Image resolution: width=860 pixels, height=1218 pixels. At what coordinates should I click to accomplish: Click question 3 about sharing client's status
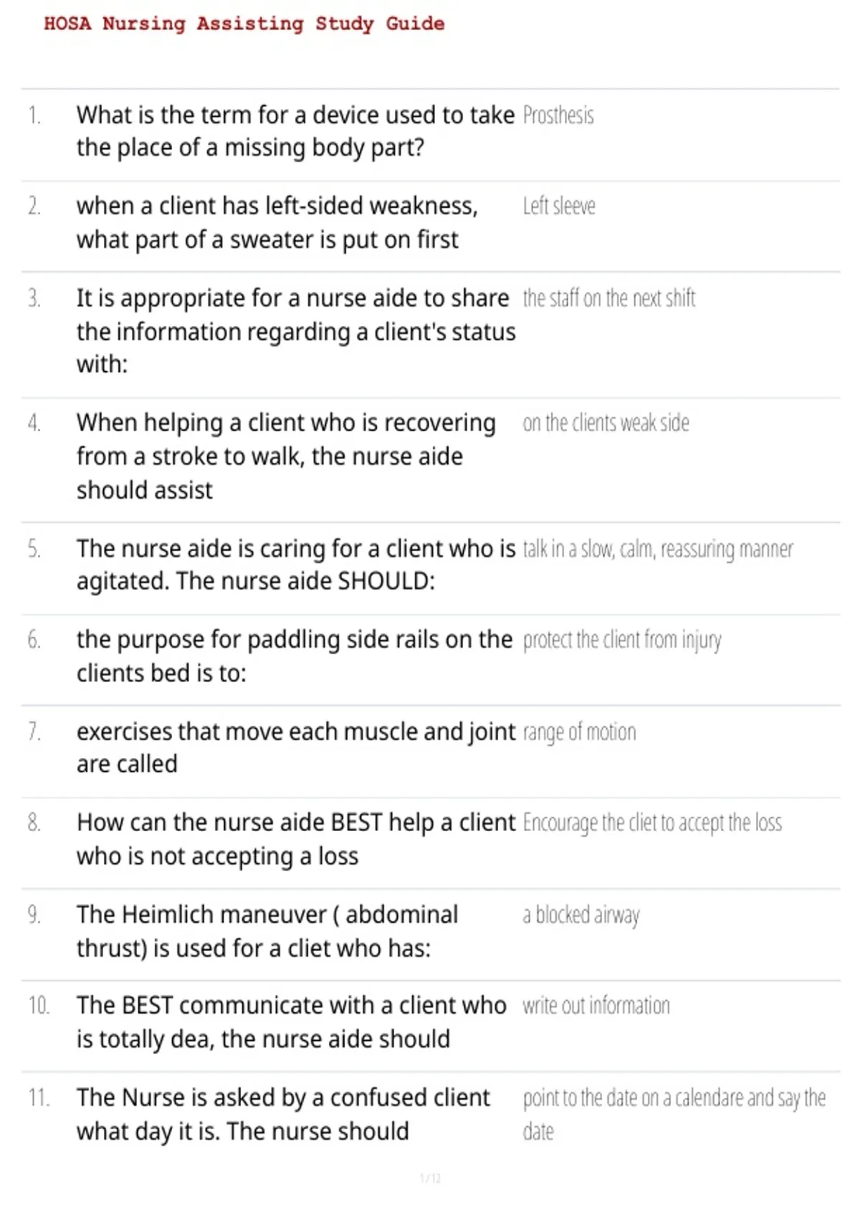click(296, 331)
